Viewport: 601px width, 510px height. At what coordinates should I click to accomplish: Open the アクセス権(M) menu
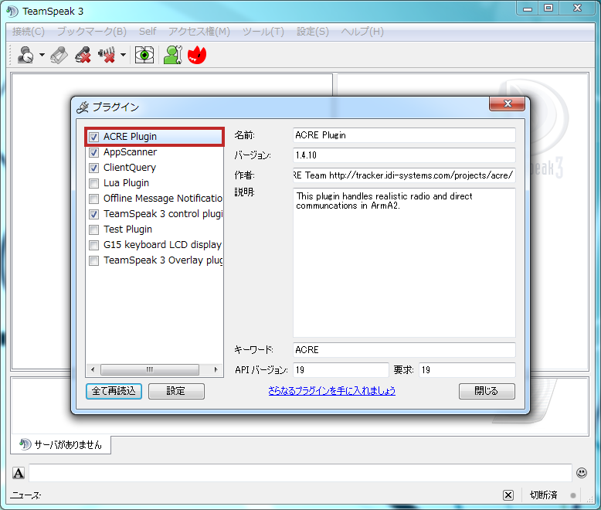(199, 32)
